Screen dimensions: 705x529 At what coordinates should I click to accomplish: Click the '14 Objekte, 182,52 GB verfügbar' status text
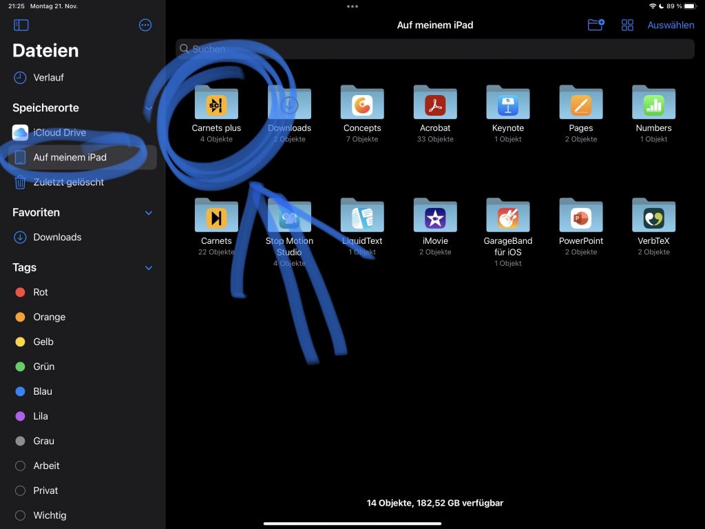click(x=435, y=503)
